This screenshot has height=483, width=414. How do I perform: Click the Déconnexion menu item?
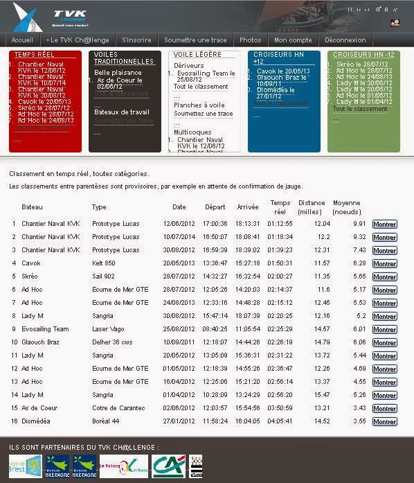pyautogui.click(x=345, y=40)
